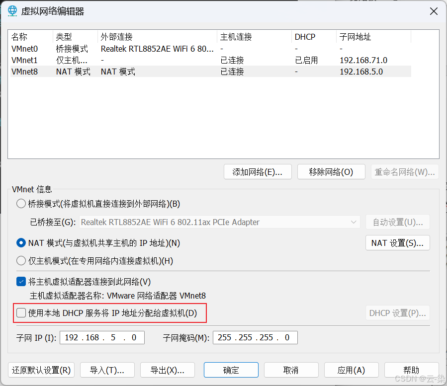Select the VMnet8 row

click(x=211, y=72)
